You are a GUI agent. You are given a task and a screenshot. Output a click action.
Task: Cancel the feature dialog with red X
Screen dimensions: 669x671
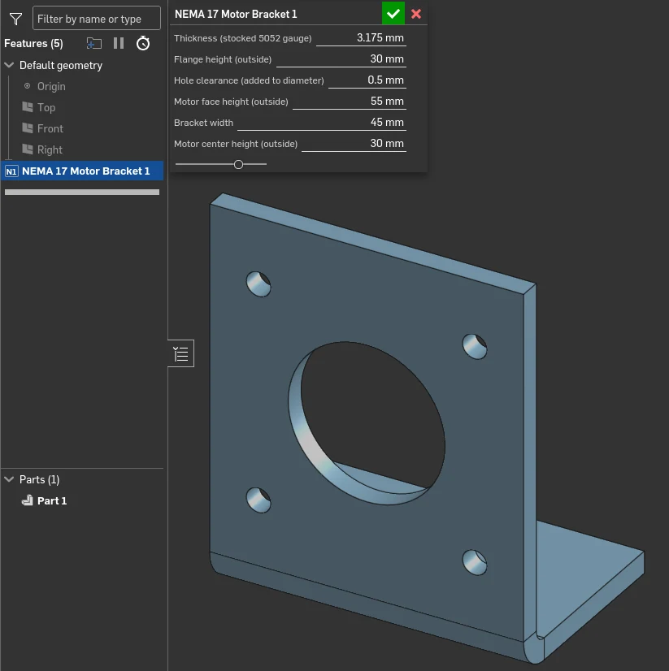coord(416,14)
